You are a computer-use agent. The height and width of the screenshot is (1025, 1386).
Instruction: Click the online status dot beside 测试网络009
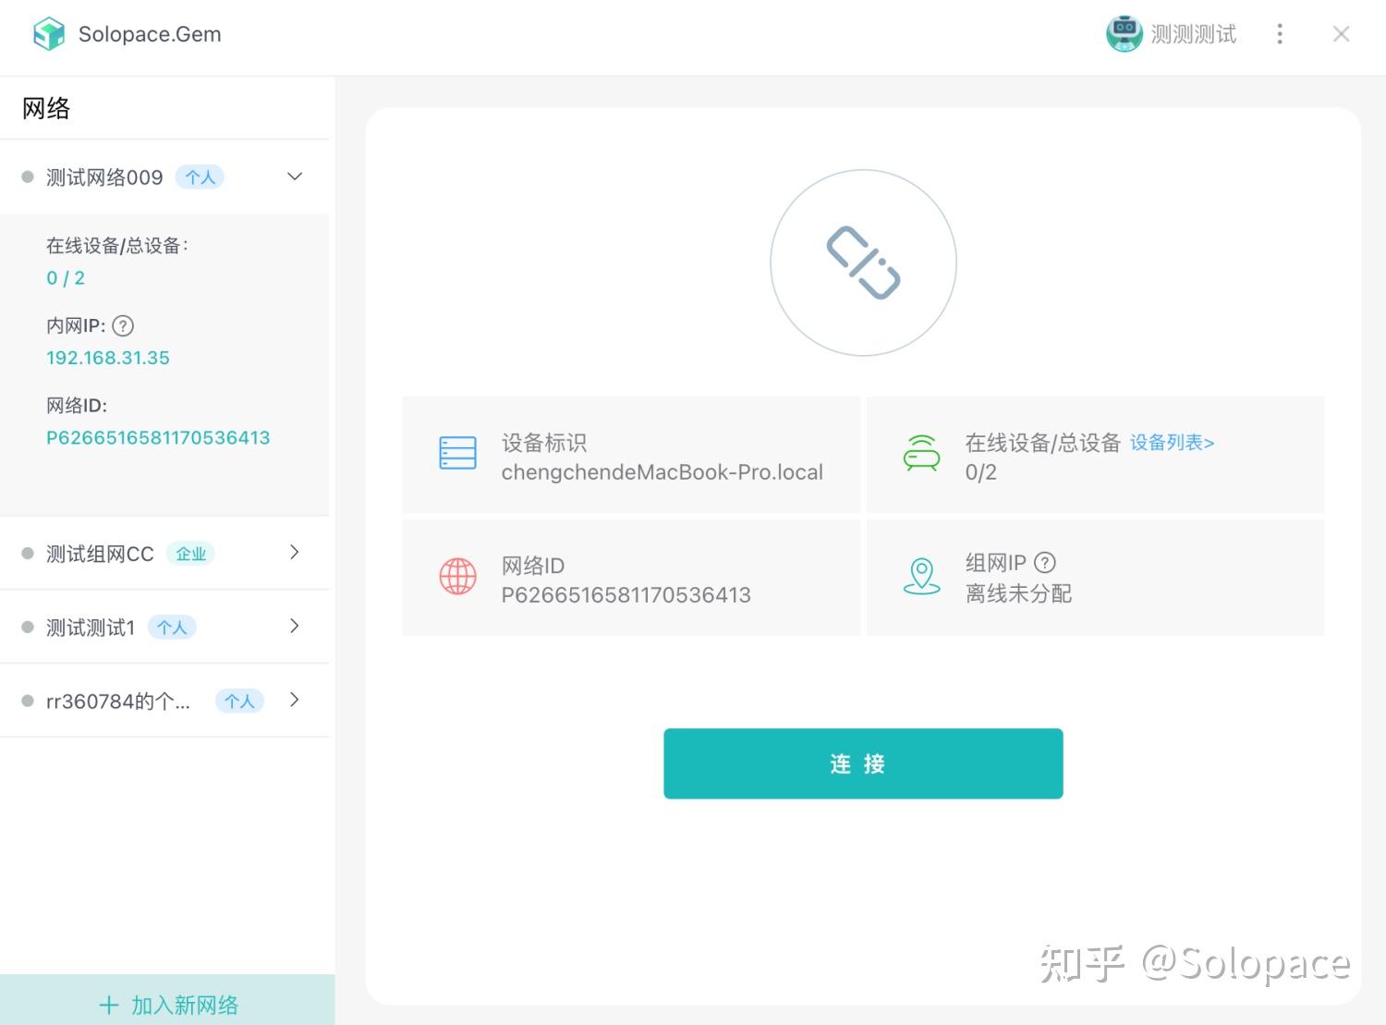pyautogui.click(x=26, y=177)
